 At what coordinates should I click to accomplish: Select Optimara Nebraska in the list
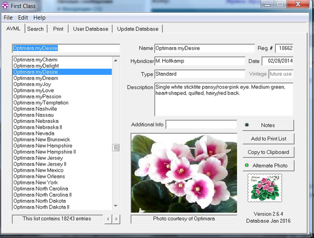tap(62, 121)
